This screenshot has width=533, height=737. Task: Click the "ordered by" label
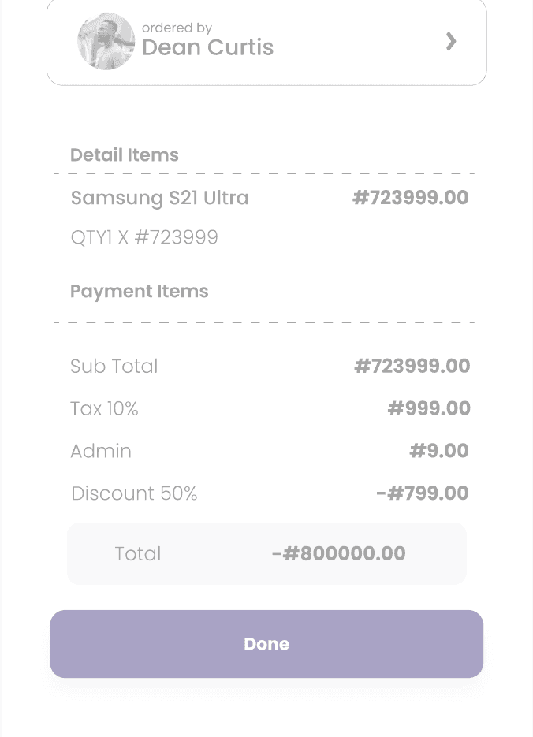177,28
